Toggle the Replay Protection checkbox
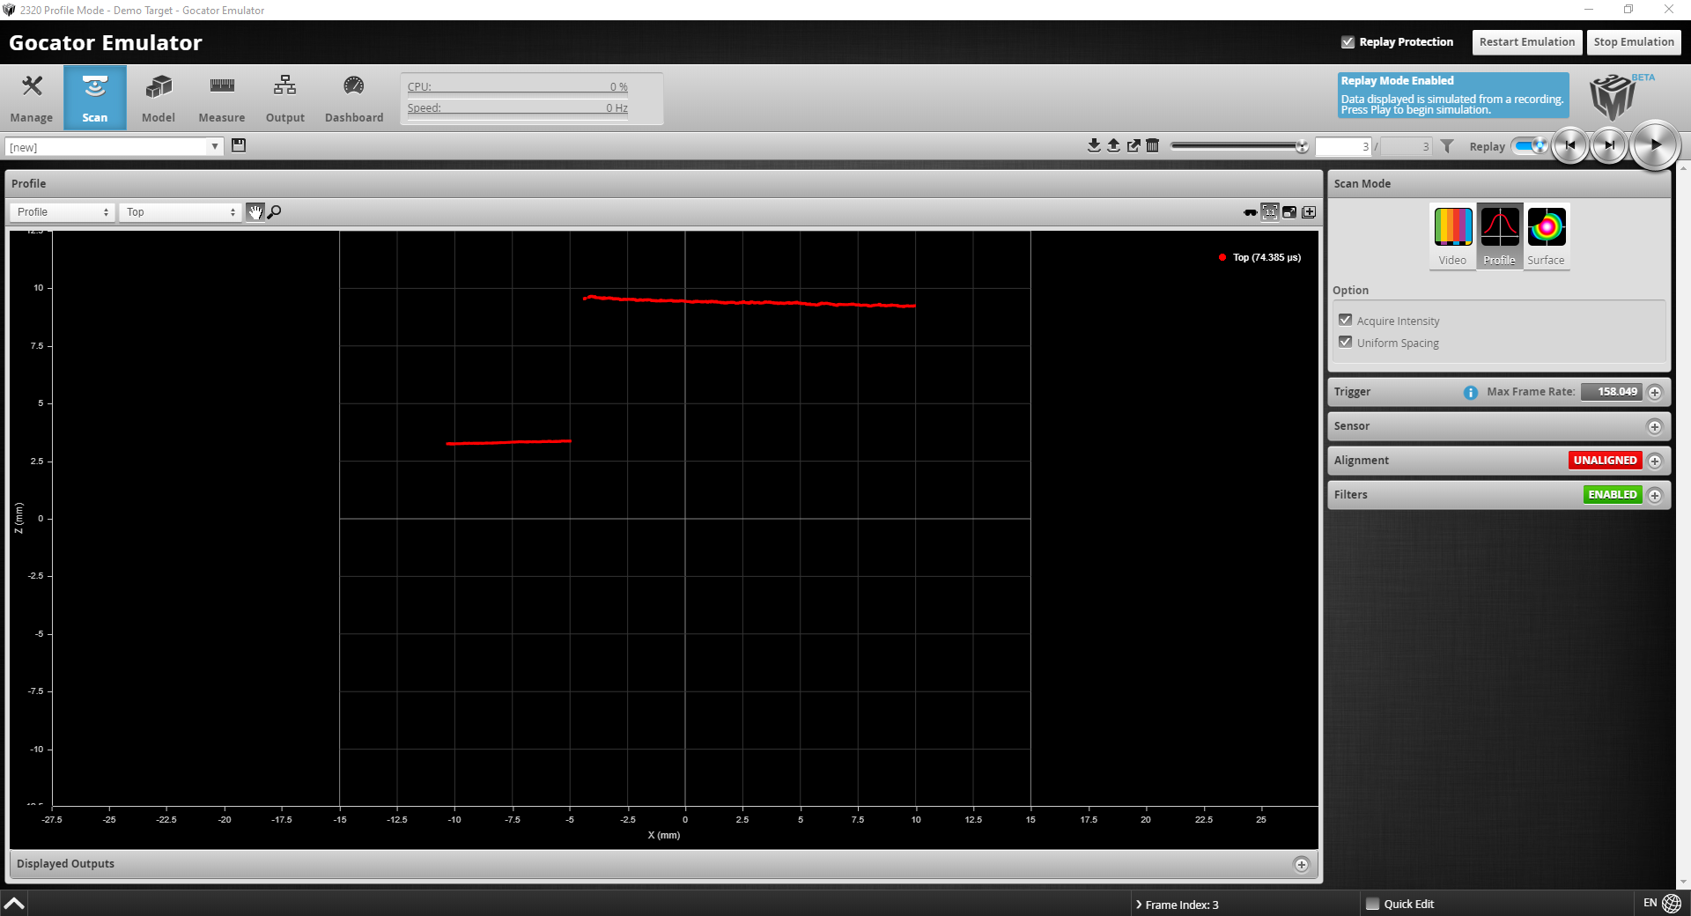Viewport: 1691px width, 916px height. click(1348, 42)
